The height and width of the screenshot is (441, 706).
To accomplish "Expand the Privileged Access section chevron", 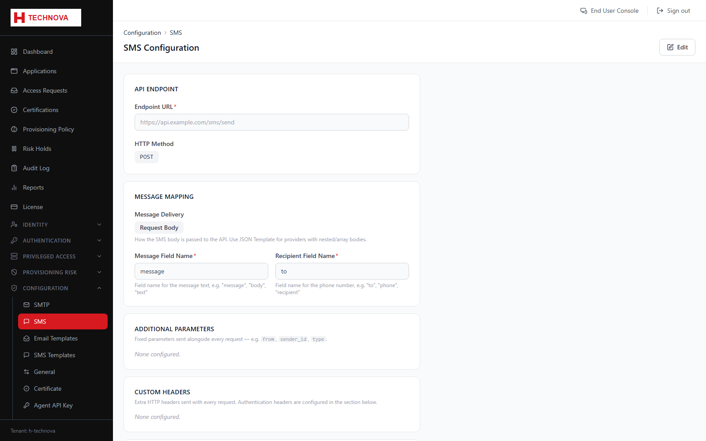I will click(x=99, y=256).
